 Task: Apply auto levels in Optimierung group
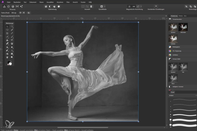pyautogui.click(x=46, y=7)
